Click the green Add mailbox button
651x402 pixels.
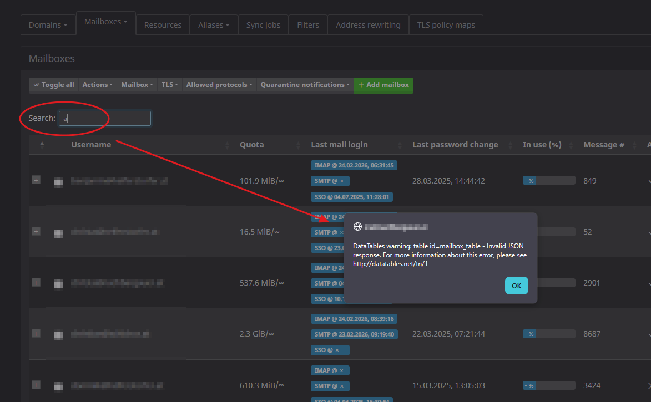(383, 85)
